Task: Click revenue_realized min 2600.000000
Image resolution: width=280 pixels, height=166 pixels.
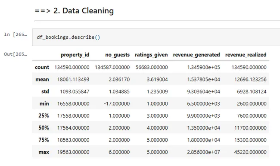Action: coord(252,103)
